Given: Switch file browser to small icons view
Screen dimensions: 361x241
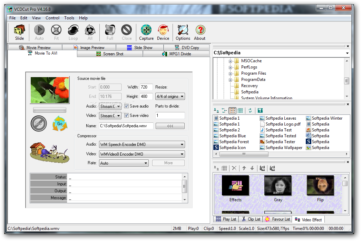Looking at the screenshot, I should point(224,110).
